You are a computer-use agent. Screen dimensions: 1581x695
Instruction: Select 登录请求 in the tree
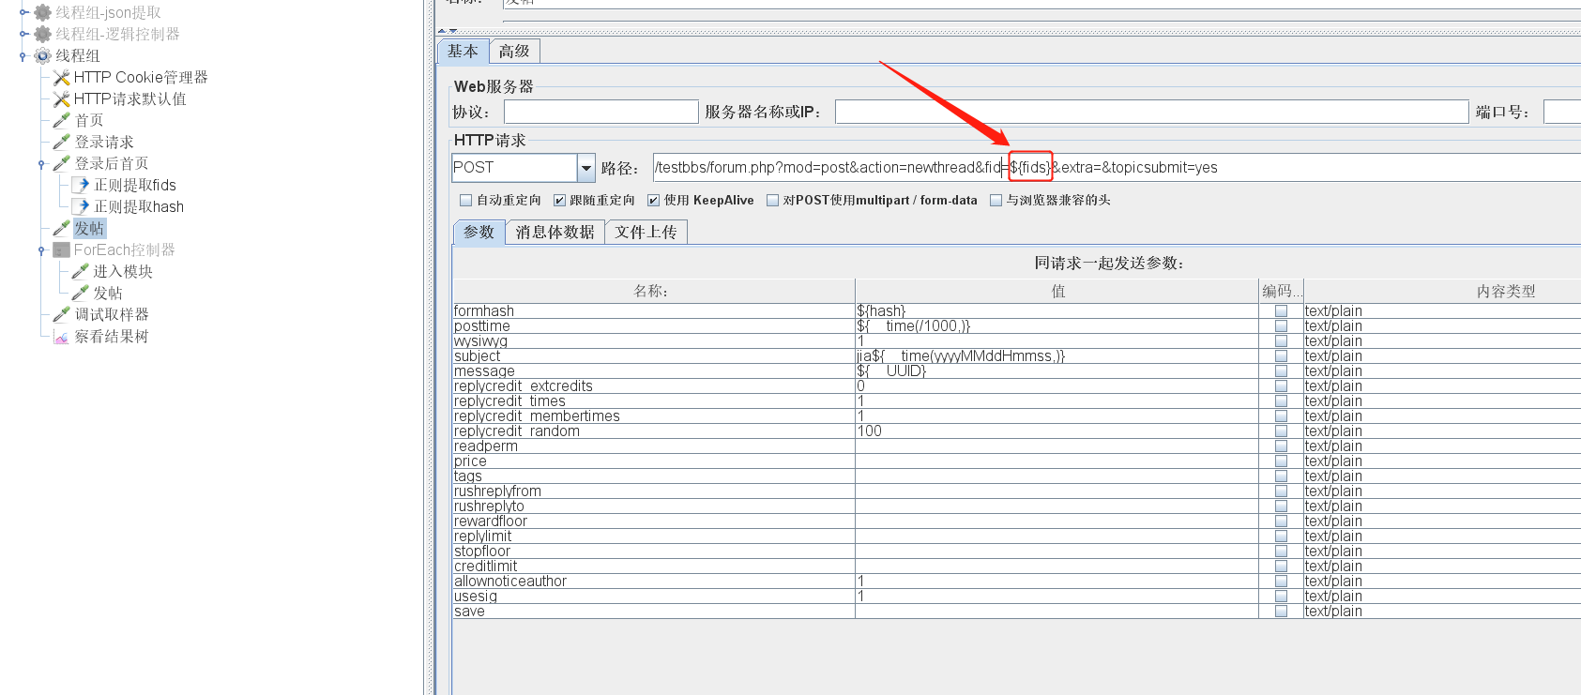(104, 142)
